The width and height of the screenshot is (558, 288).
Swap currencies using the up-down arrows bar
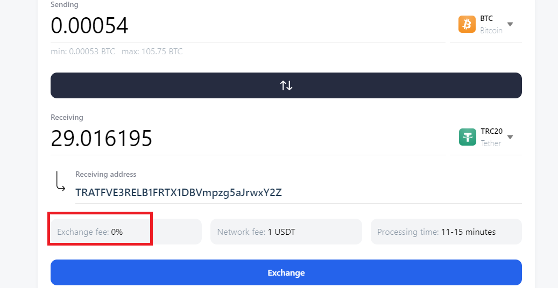pyautogui.click(x=286, y=85)
